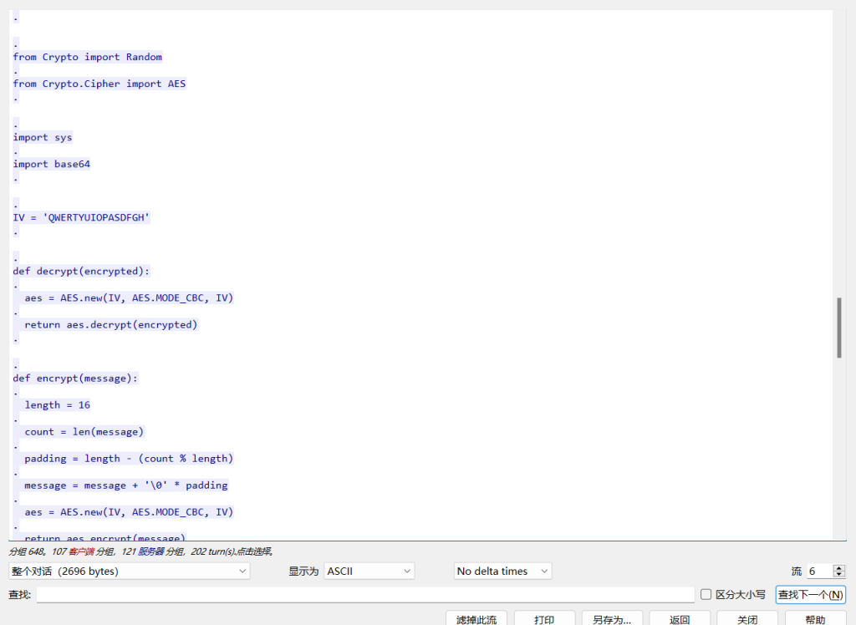The image size is (856, 625).
Task: Open the 整个对话 (2696 bytes) dropdown
Action: tap(129, 571)
